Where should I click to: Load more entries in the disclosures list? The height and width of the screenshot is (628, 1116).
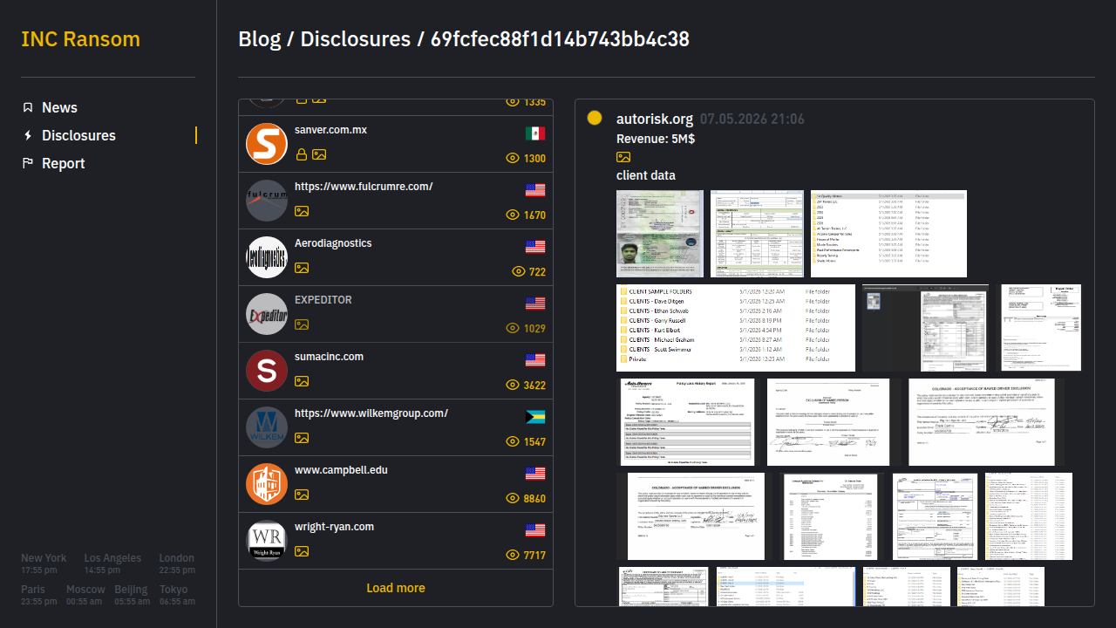(x=396, y=588)
